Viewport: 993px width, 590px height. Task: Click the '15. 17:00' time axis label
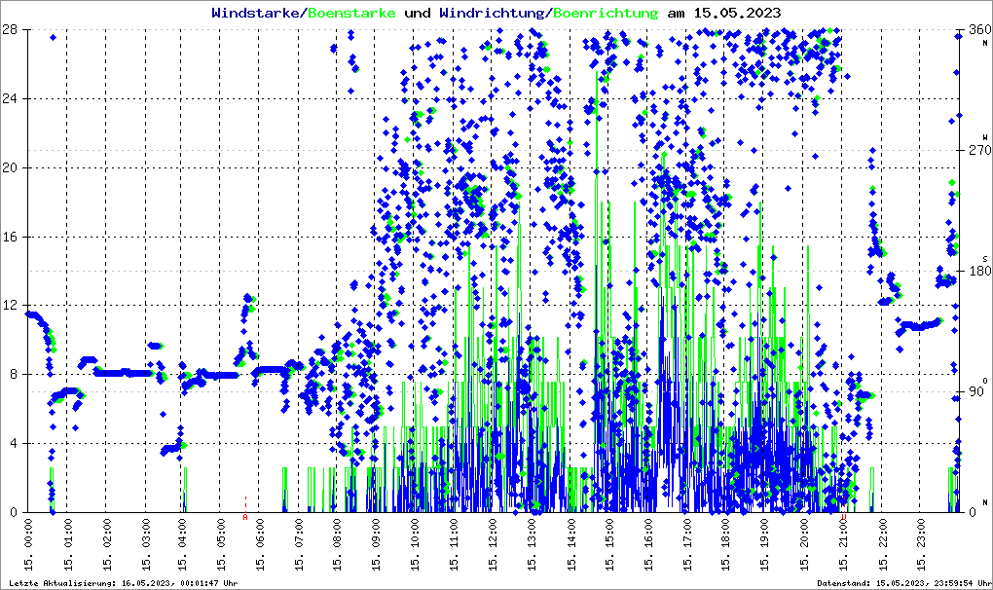[x=687, y=544]
